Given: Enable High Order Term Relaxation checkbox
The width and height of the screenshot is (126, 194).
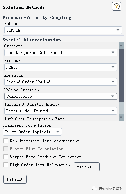Looking at the screenshot, I should (x=6, y=165).
